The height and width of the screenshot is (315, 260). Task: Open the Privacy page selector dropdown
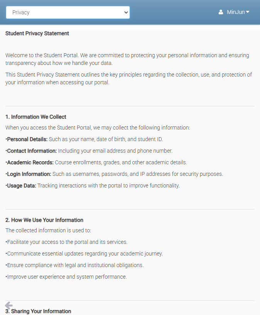point(68,12)
